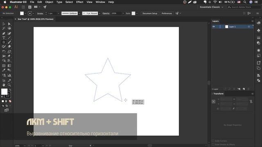Select the Eyedropper tool
The image size is (262, 147).
coord(4,70)
